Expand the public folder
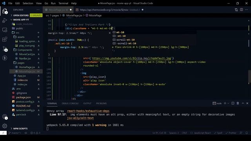 tap(19, 28)
